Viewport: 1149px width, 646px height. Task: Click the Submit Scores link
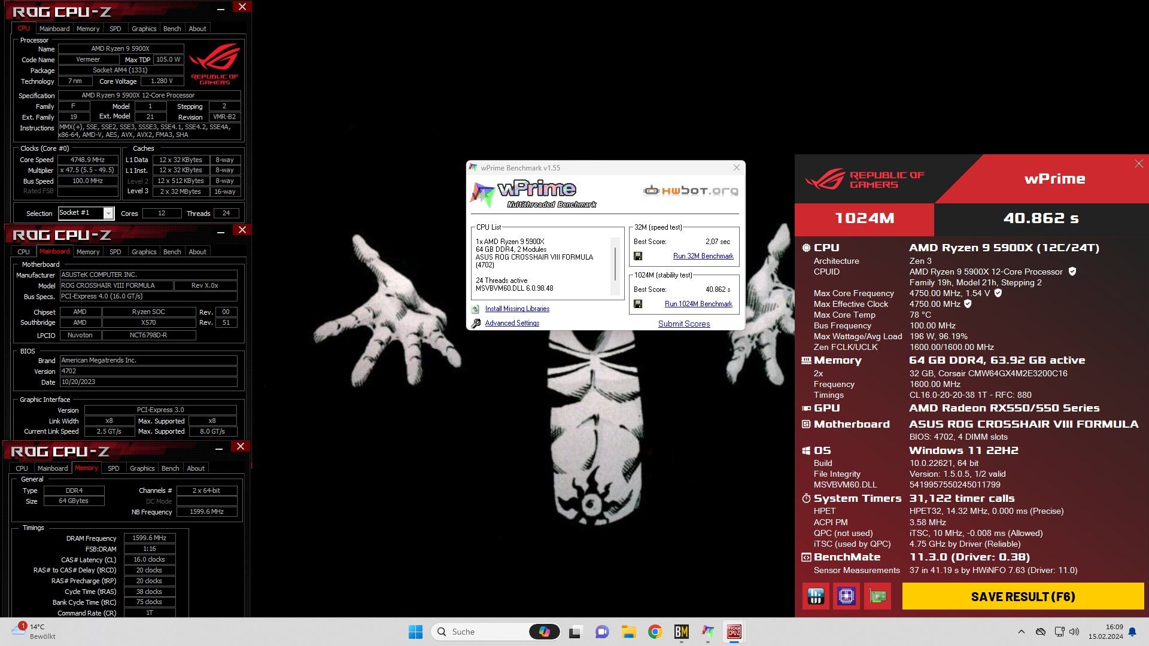point(684,324)
